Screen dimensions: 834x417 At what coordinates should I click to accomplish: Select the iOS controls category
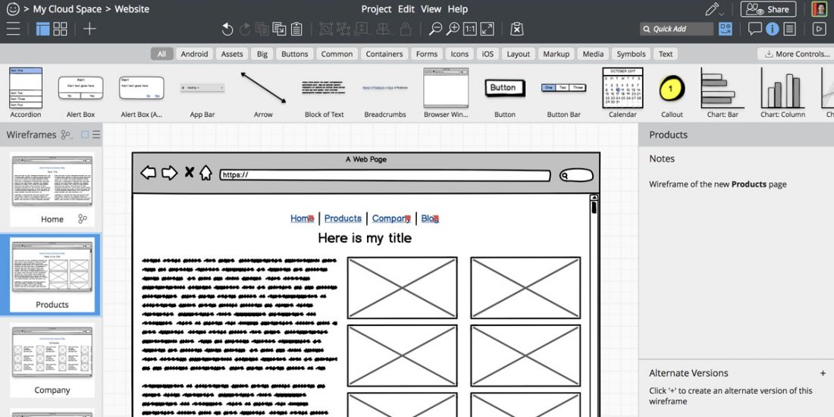pyautogui.click(x=488, y=54)
